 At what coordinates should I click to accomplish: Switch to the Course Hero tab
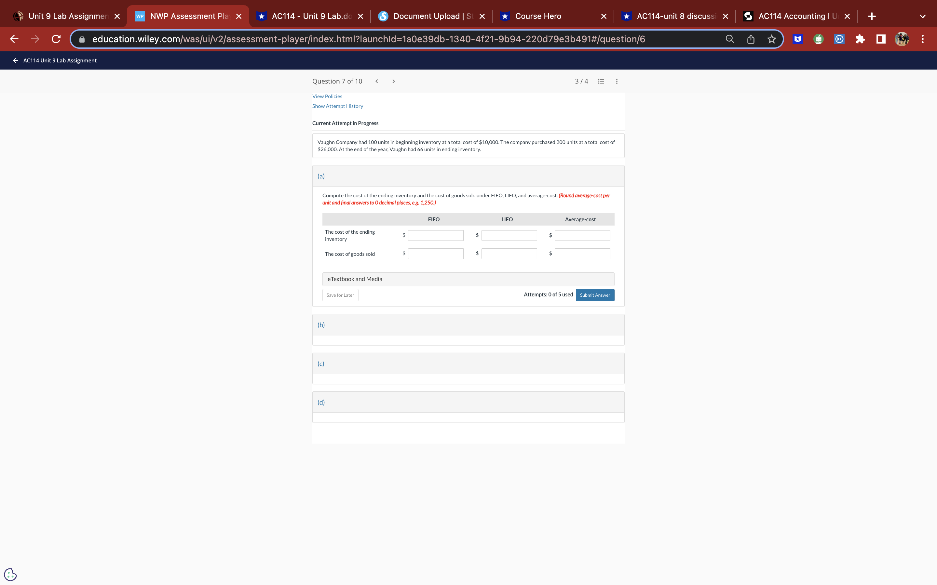(x=538, y=16)
